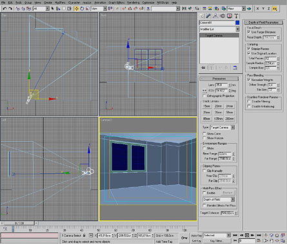Click the 200mm stock lens button
Viewport: 287px width, 244px height.
pyautogui.click(x=230, y=118)
